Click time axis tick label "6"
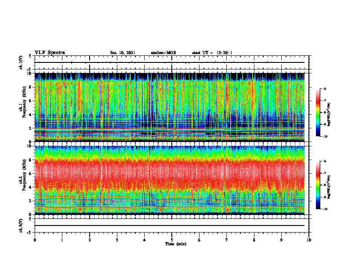The height and width of the screenshot is (269, 348). [x=199, y=240]
